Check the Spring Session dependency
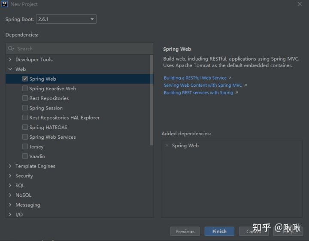This screenshot has width=309, height=241. coord(25,108)
